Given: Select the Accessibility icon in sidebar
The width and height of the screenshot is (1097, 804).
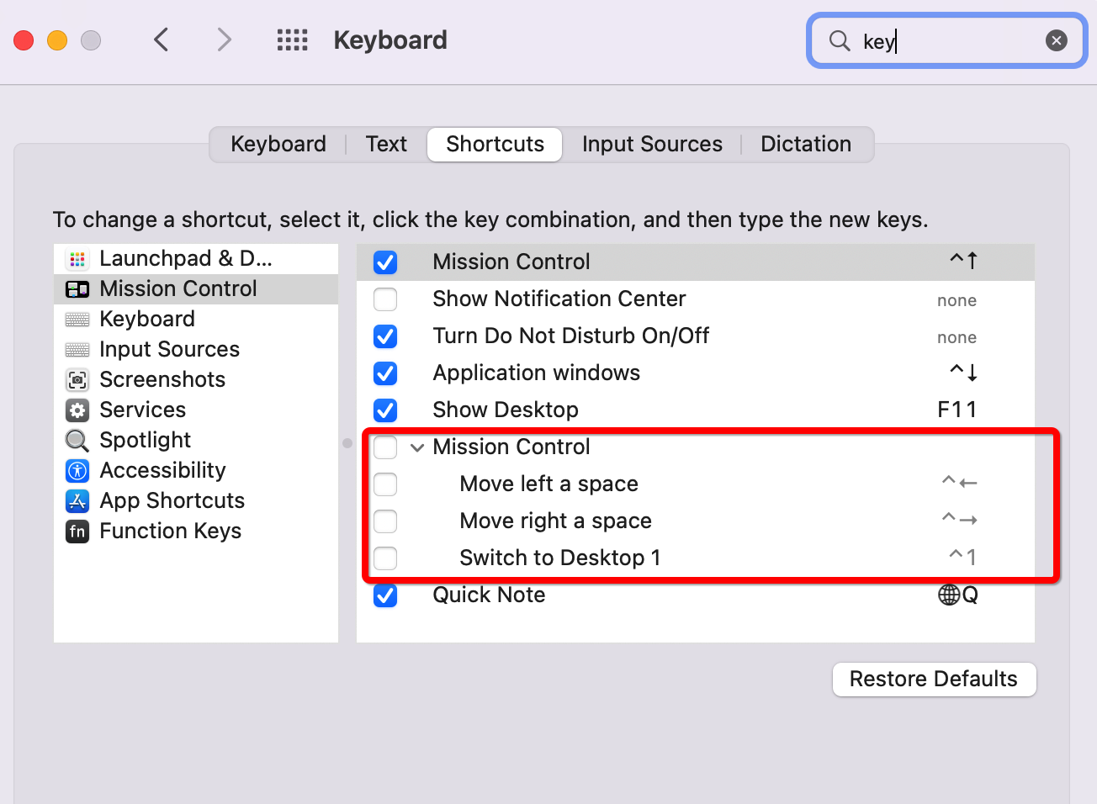Looking at the screenshot, I should 77,471.
